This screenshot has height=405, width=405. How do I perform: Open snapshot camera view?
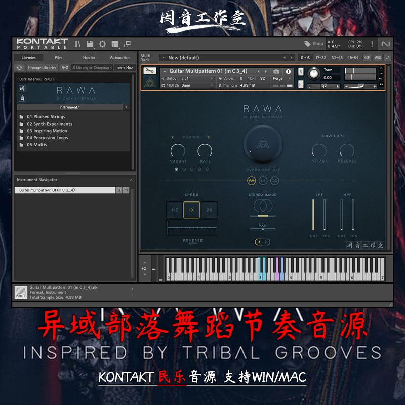click(276, 71)
